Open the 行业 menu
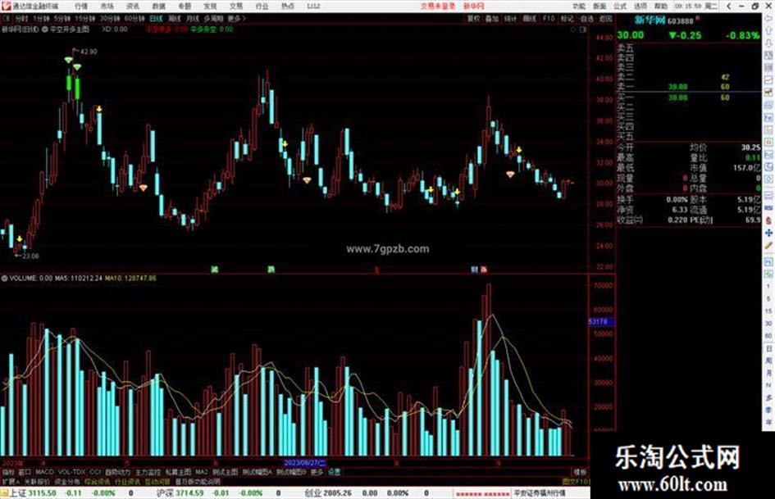Viewport: 775px width, 499px height. coord(262,6)
